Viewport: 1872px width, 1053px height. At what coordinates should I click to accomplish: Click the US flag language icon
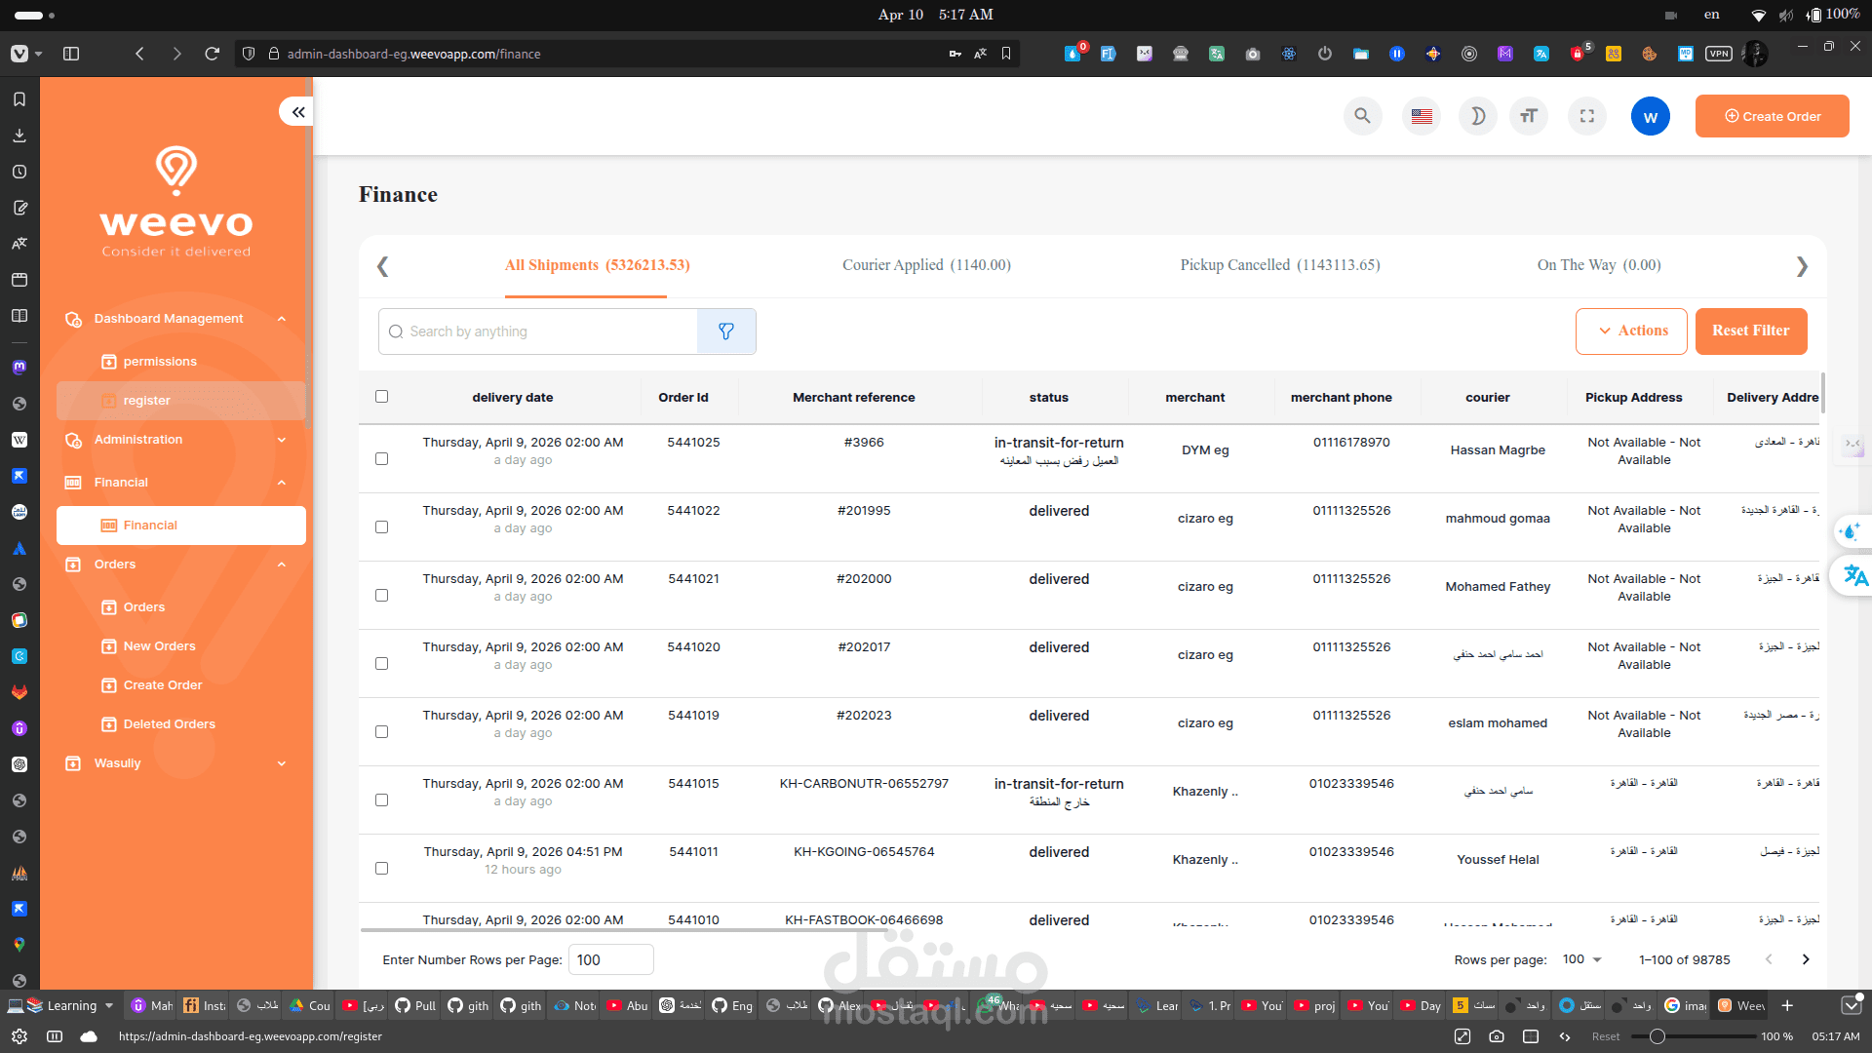[x=1422, y=116]
